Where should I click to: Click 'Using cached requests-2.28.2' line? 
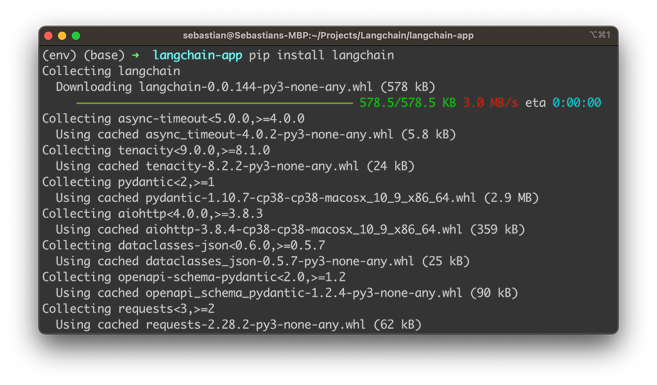[239, 325]
